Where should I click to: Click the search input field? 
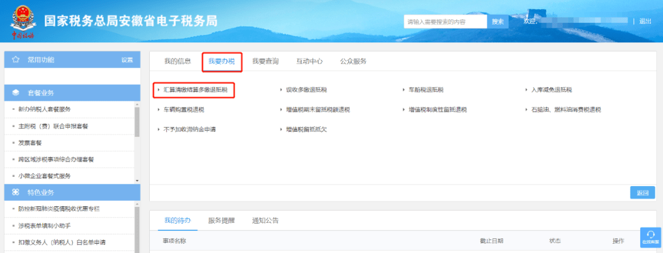coord(446,21)
